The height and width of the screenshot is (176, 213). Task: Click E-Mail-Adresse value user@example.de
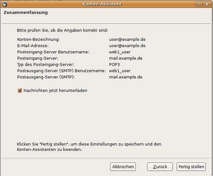(x=127, y=46)
